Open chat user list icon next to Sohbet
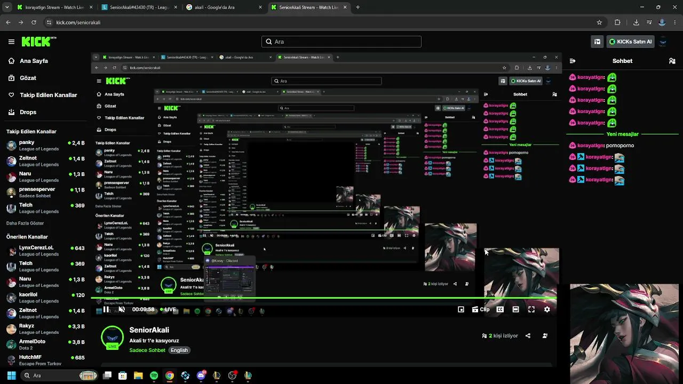Viewport: 683px width, 384px height. point(672,61)
